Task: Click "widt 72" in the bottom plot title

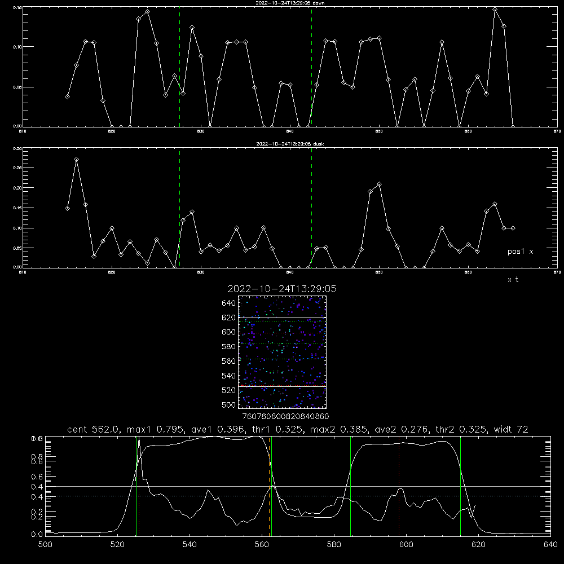Action: tap(511, 429)
